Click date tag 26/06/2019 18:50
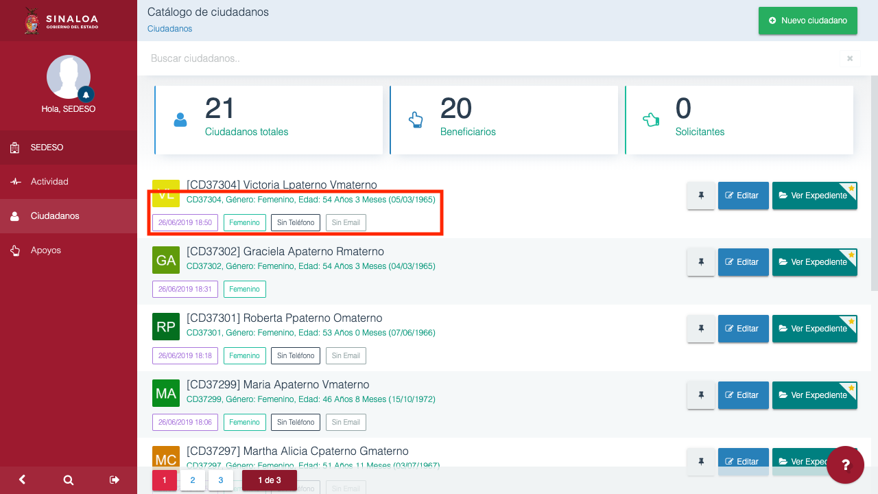Screen dimensions: 878x494 coord(185,222)
